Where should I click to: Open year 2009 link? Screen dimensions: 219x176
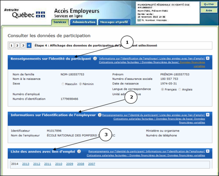click(70, 164)
